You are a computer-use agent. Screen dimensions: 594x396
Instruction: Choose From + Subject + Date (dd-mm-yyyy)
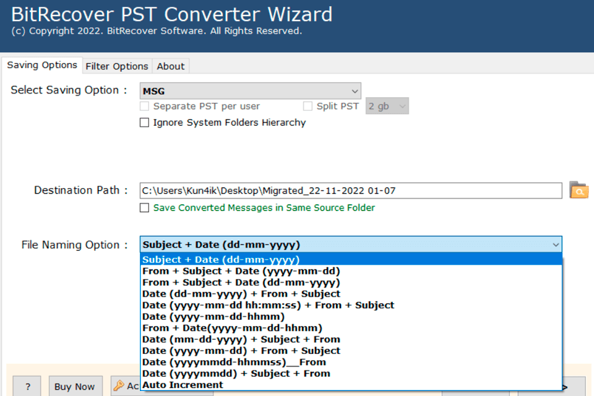[351, 282]
